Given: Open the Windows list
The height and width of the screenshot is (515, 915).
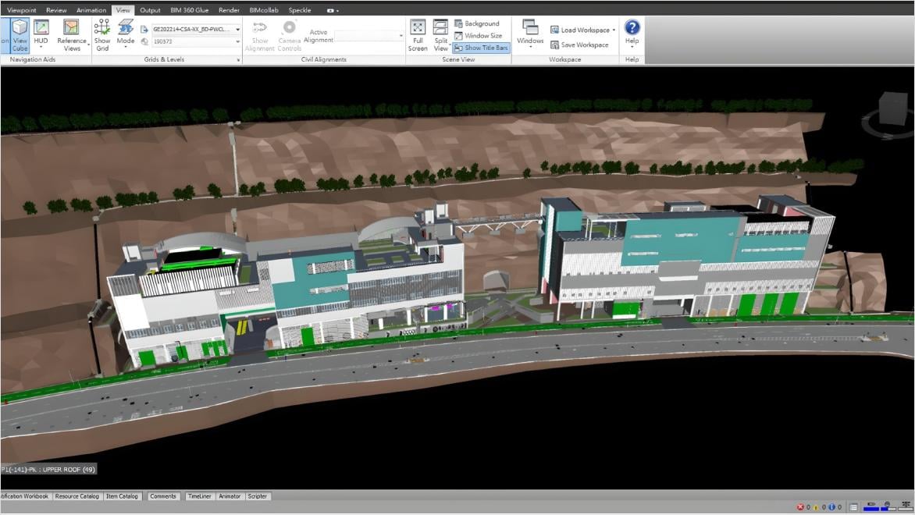Looking at the screenshot, I should click(530, 33).
